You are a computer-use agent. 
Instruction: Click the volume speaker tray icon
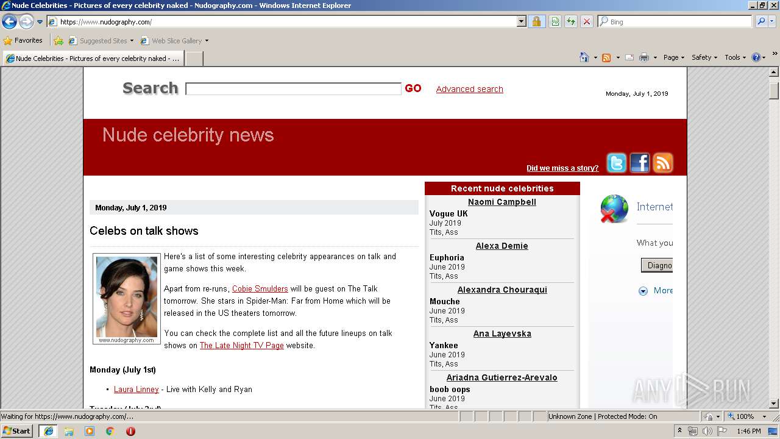(707, 431)
